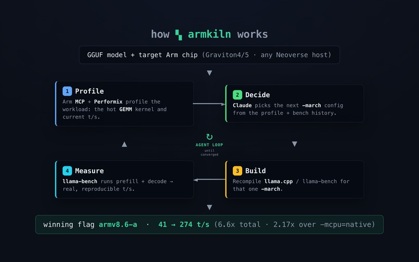Select the "Measure" step heading

tap(89, 171)
